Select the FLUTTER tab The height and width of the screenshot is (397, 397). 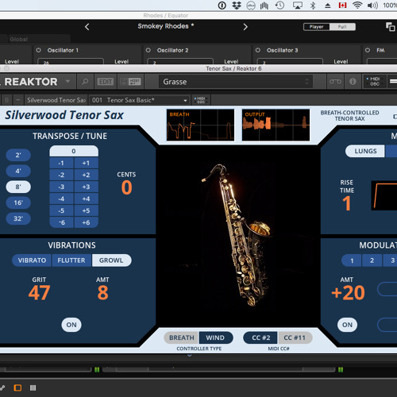coord(71,260)
